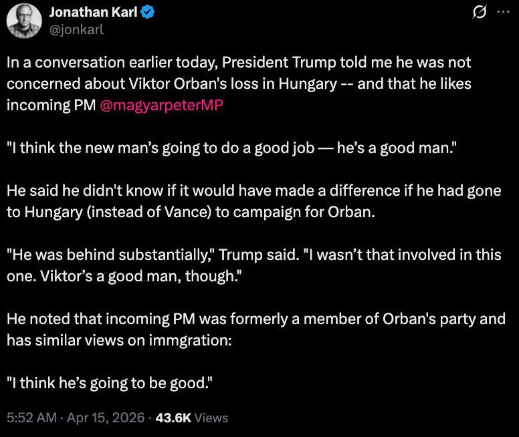This screenshot has height=437, width=519.
Task: Open the three-dot More options menu
Action: [502, 13]
